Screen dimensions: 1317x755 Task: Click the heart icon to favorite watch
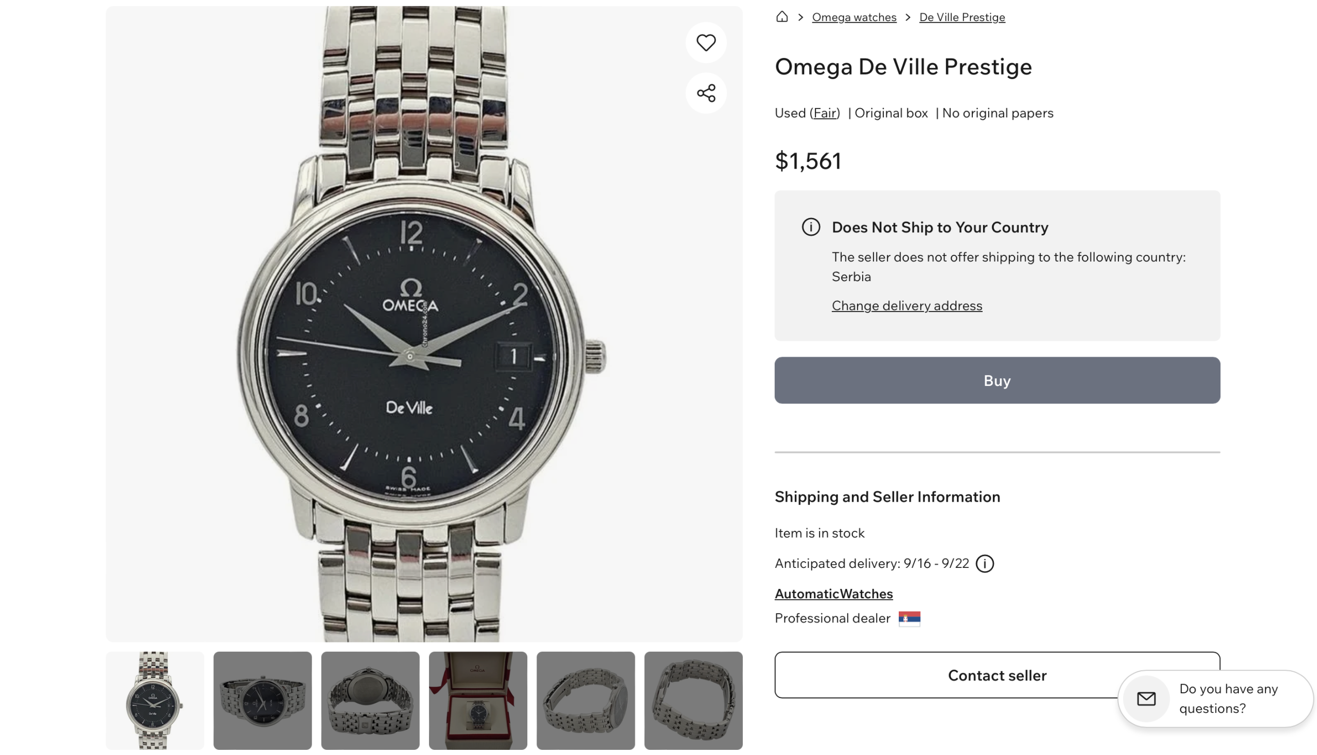point(706,43)
